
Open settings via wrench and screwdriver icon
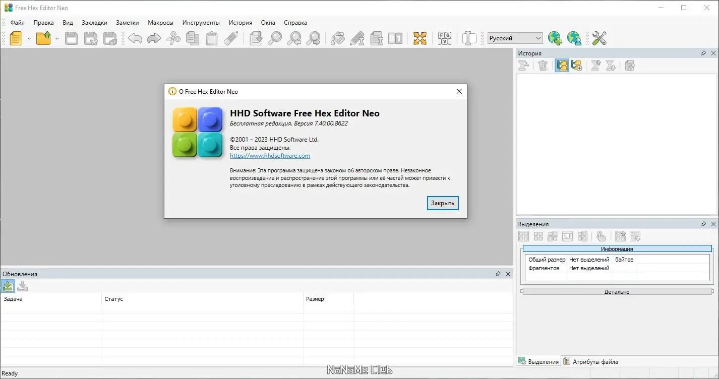(x=599, y=38)
